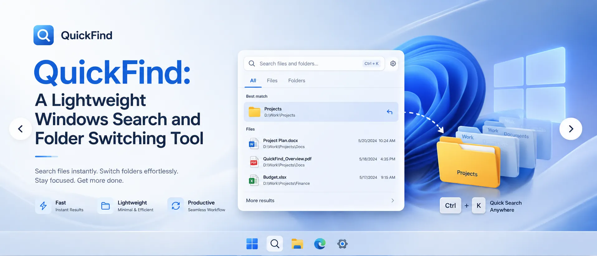Screen dimensions: 597x256
Task: Click the 5/20/2024 10:24 AM timestamp
Action: pyautogui.click(x=377, y=141)
